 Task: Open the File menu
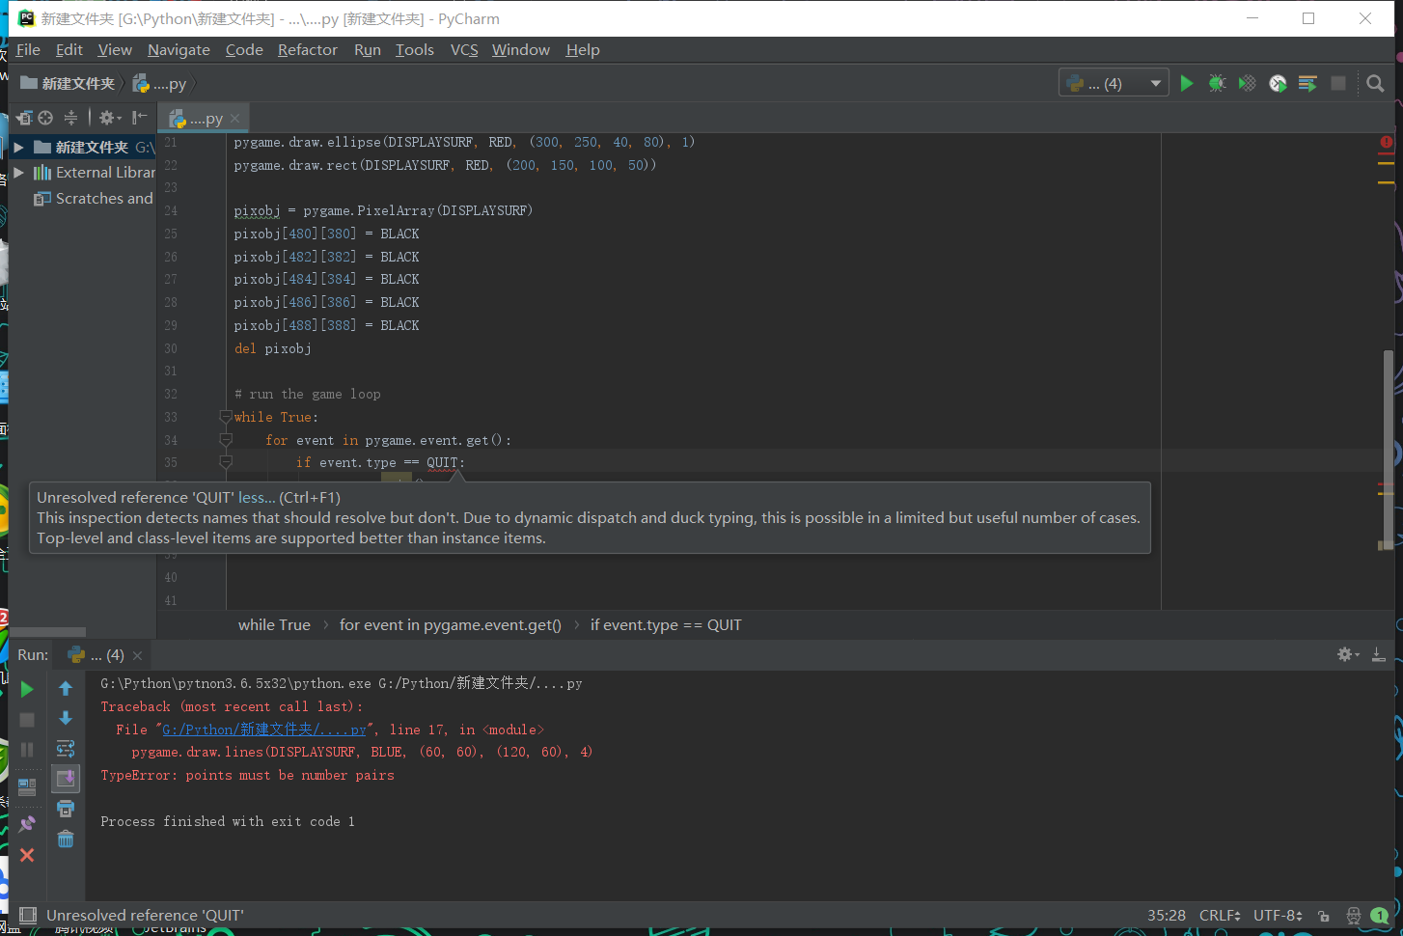28,49
